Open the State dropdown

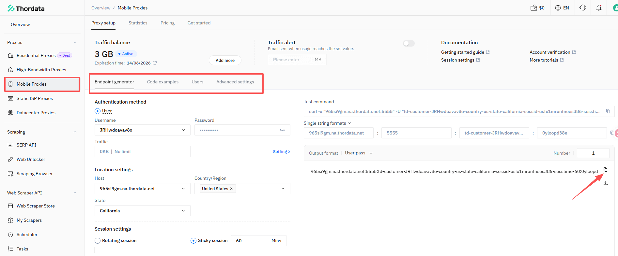coord(143,211)
